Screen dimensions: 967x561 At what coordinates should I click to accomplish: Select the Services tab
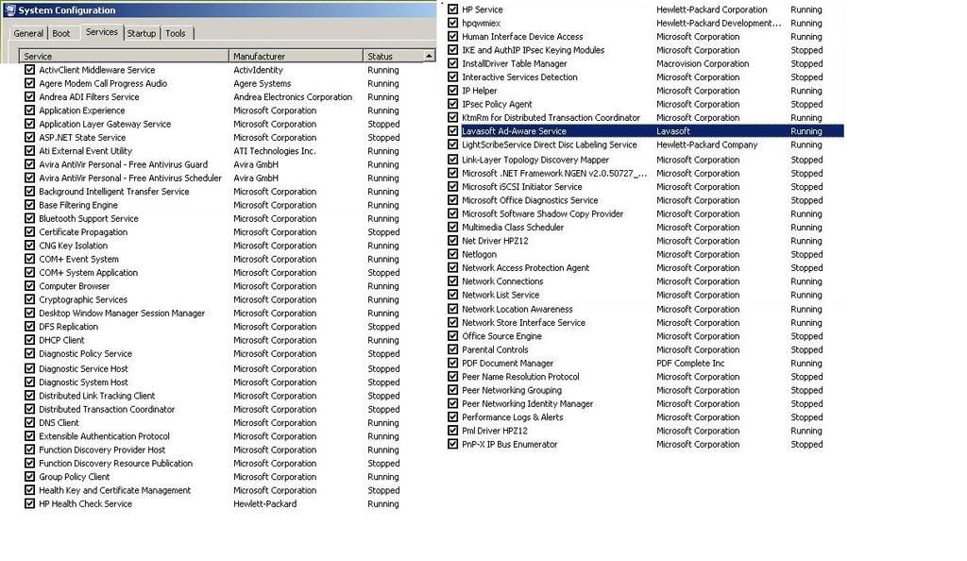tap(102, 32)
